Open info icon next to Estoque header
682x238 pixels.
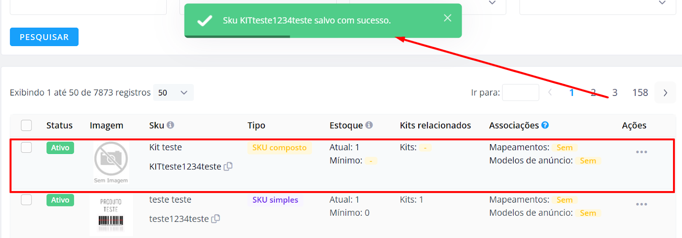369,125
